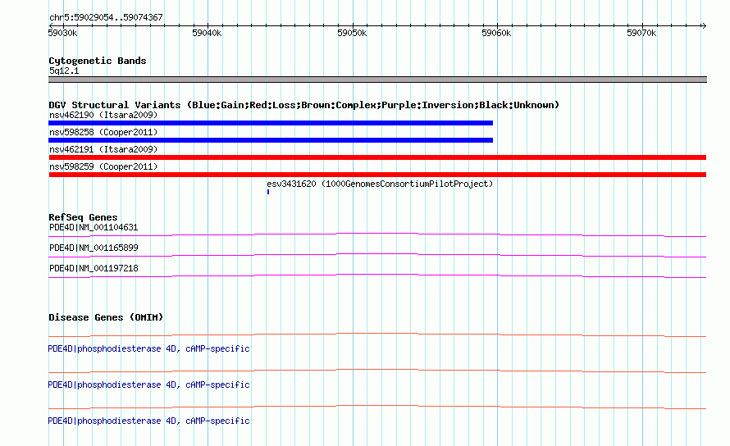Select the gray 5q12.1 cytogenetic band bar

tap(377, 80)
